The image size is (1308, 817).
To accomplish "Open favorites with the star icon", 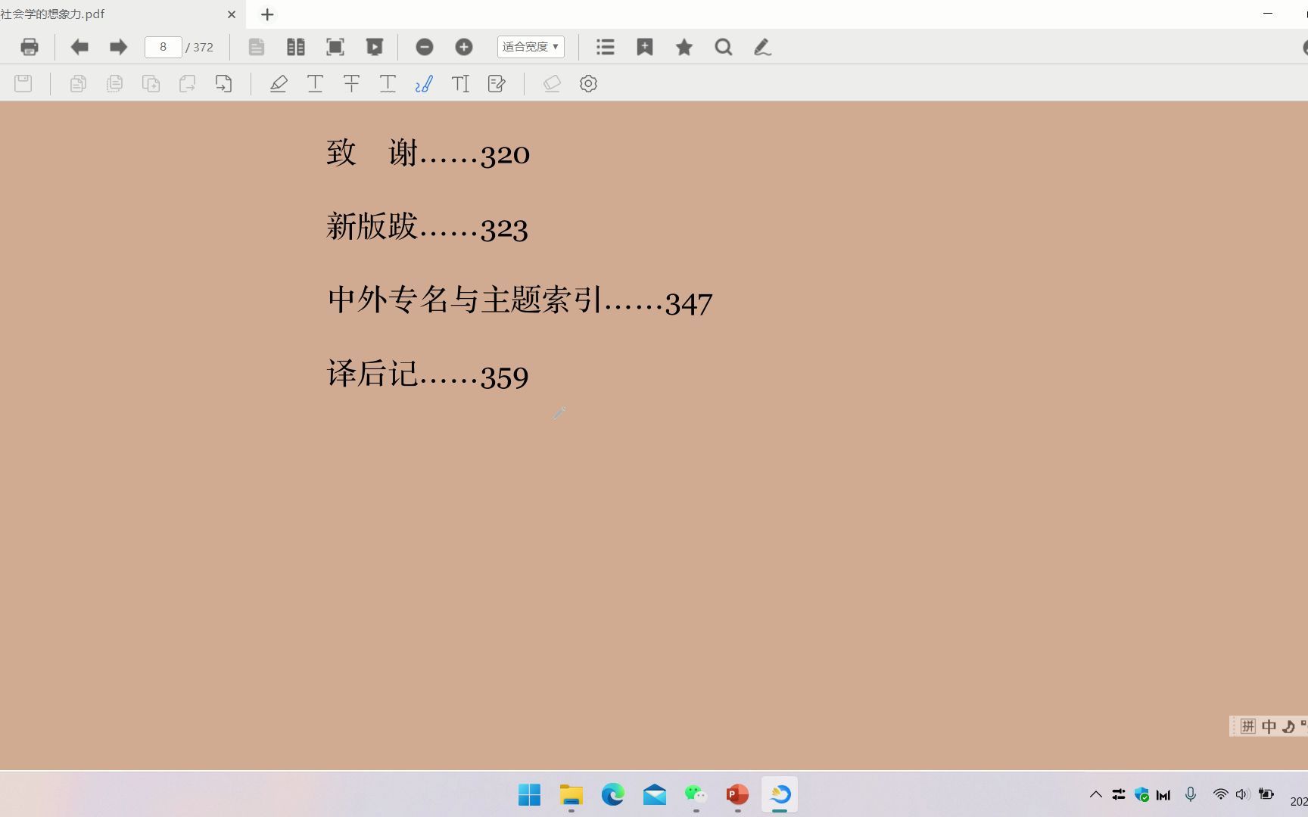I will point(684,47).
